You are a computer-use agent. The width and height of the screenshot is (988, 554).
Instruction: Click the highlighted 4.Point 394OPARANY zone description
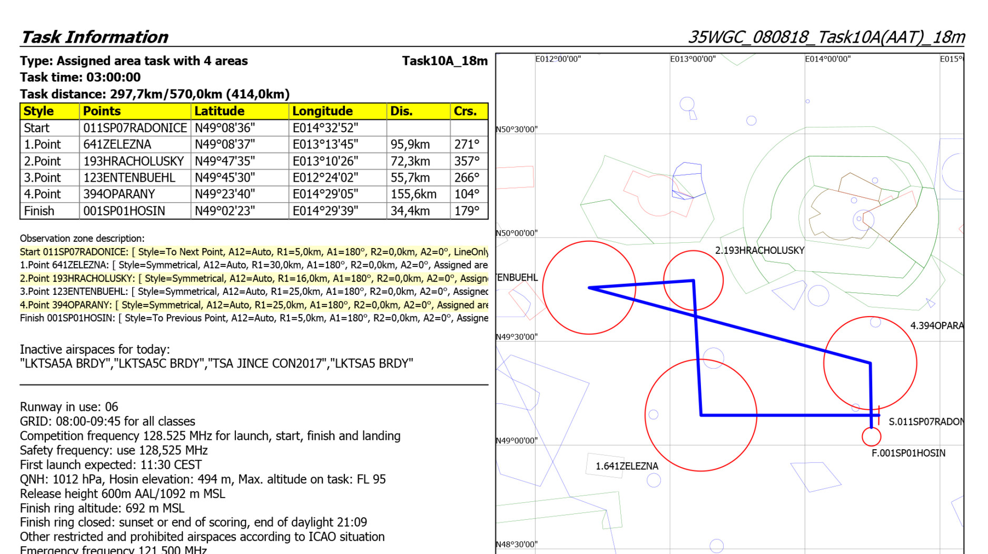click(x=254, y=305)
